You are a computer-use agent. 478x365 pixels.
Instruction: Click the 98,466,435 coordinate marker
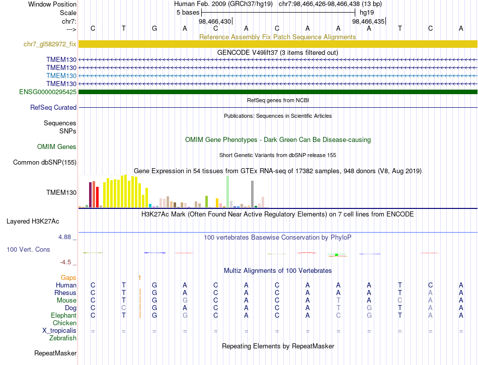(368, 21)
